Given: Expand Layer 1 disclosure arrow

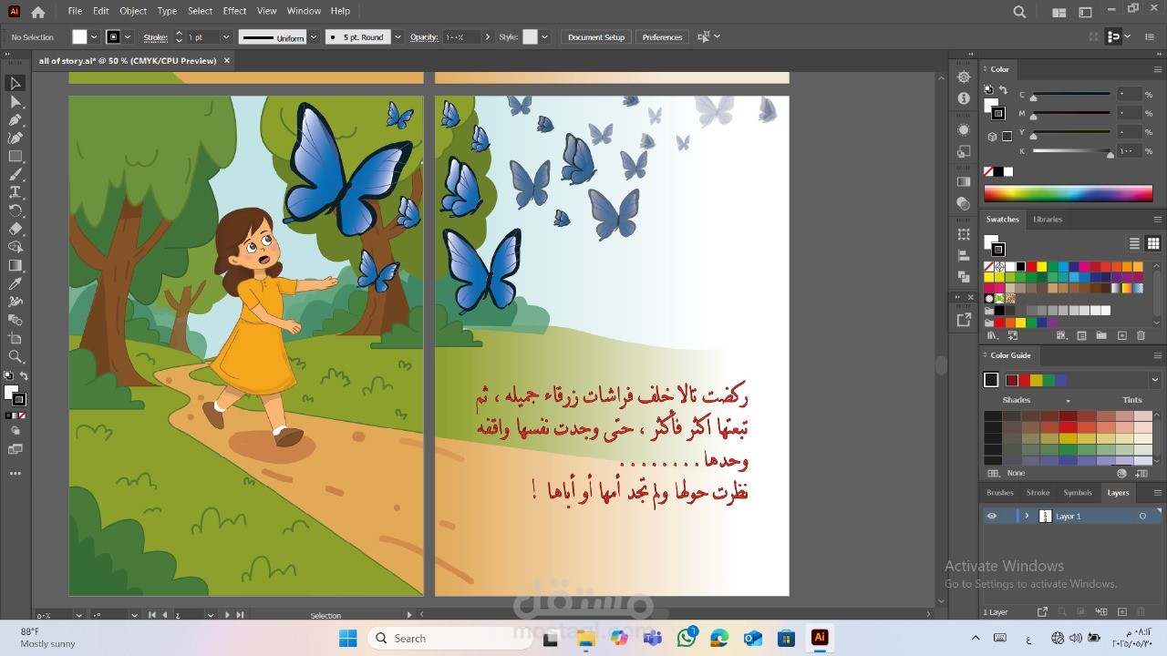Looking at the screenshot, I should [x=1027, y=516].
